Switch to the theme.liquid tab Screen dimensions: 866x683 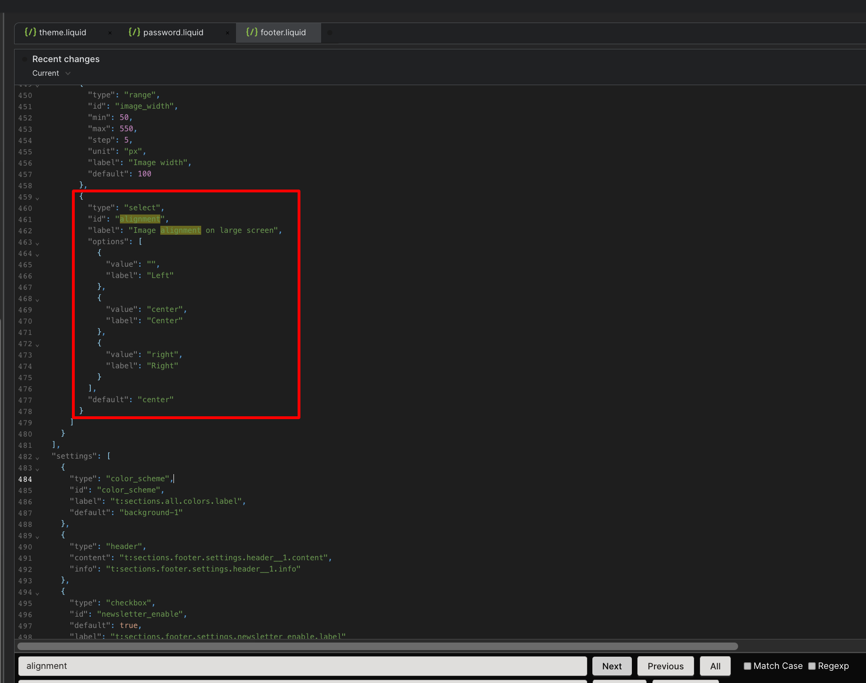tap(63, 32)
